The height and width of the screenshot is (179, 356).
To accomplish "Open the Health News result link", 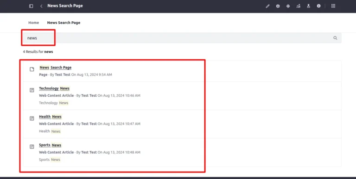I will point(50,117).
